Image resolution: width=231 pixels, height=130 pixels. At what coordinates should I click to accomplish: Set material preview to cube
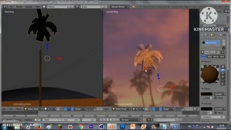click(223, 74)
